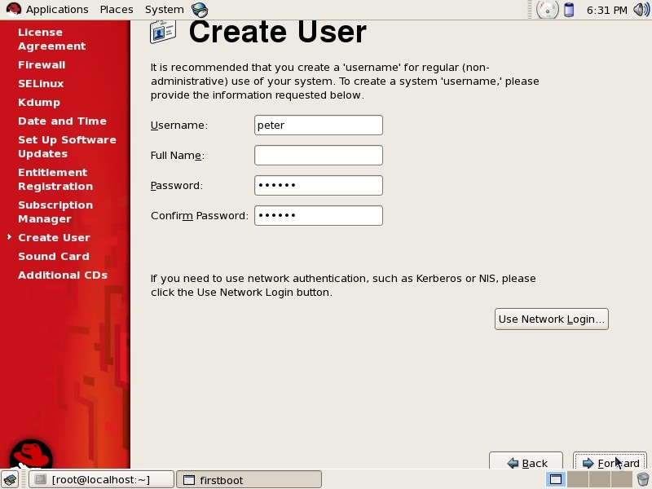Image resolution: width=652 pixels, height=489 pixels.
Task: Click the Password field
Action: [x=319, y=186]
